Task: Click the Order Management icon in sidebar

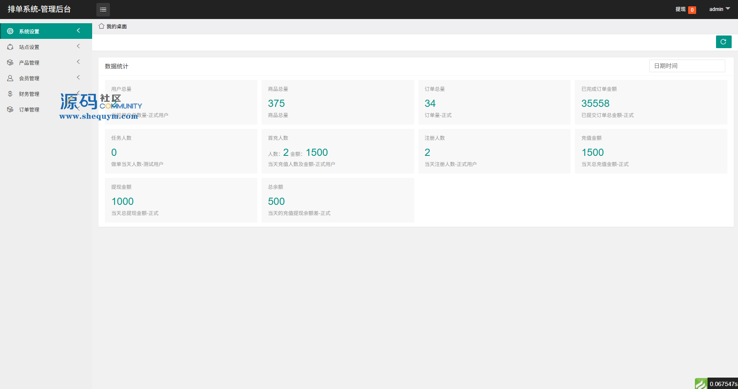Action: 10,109
